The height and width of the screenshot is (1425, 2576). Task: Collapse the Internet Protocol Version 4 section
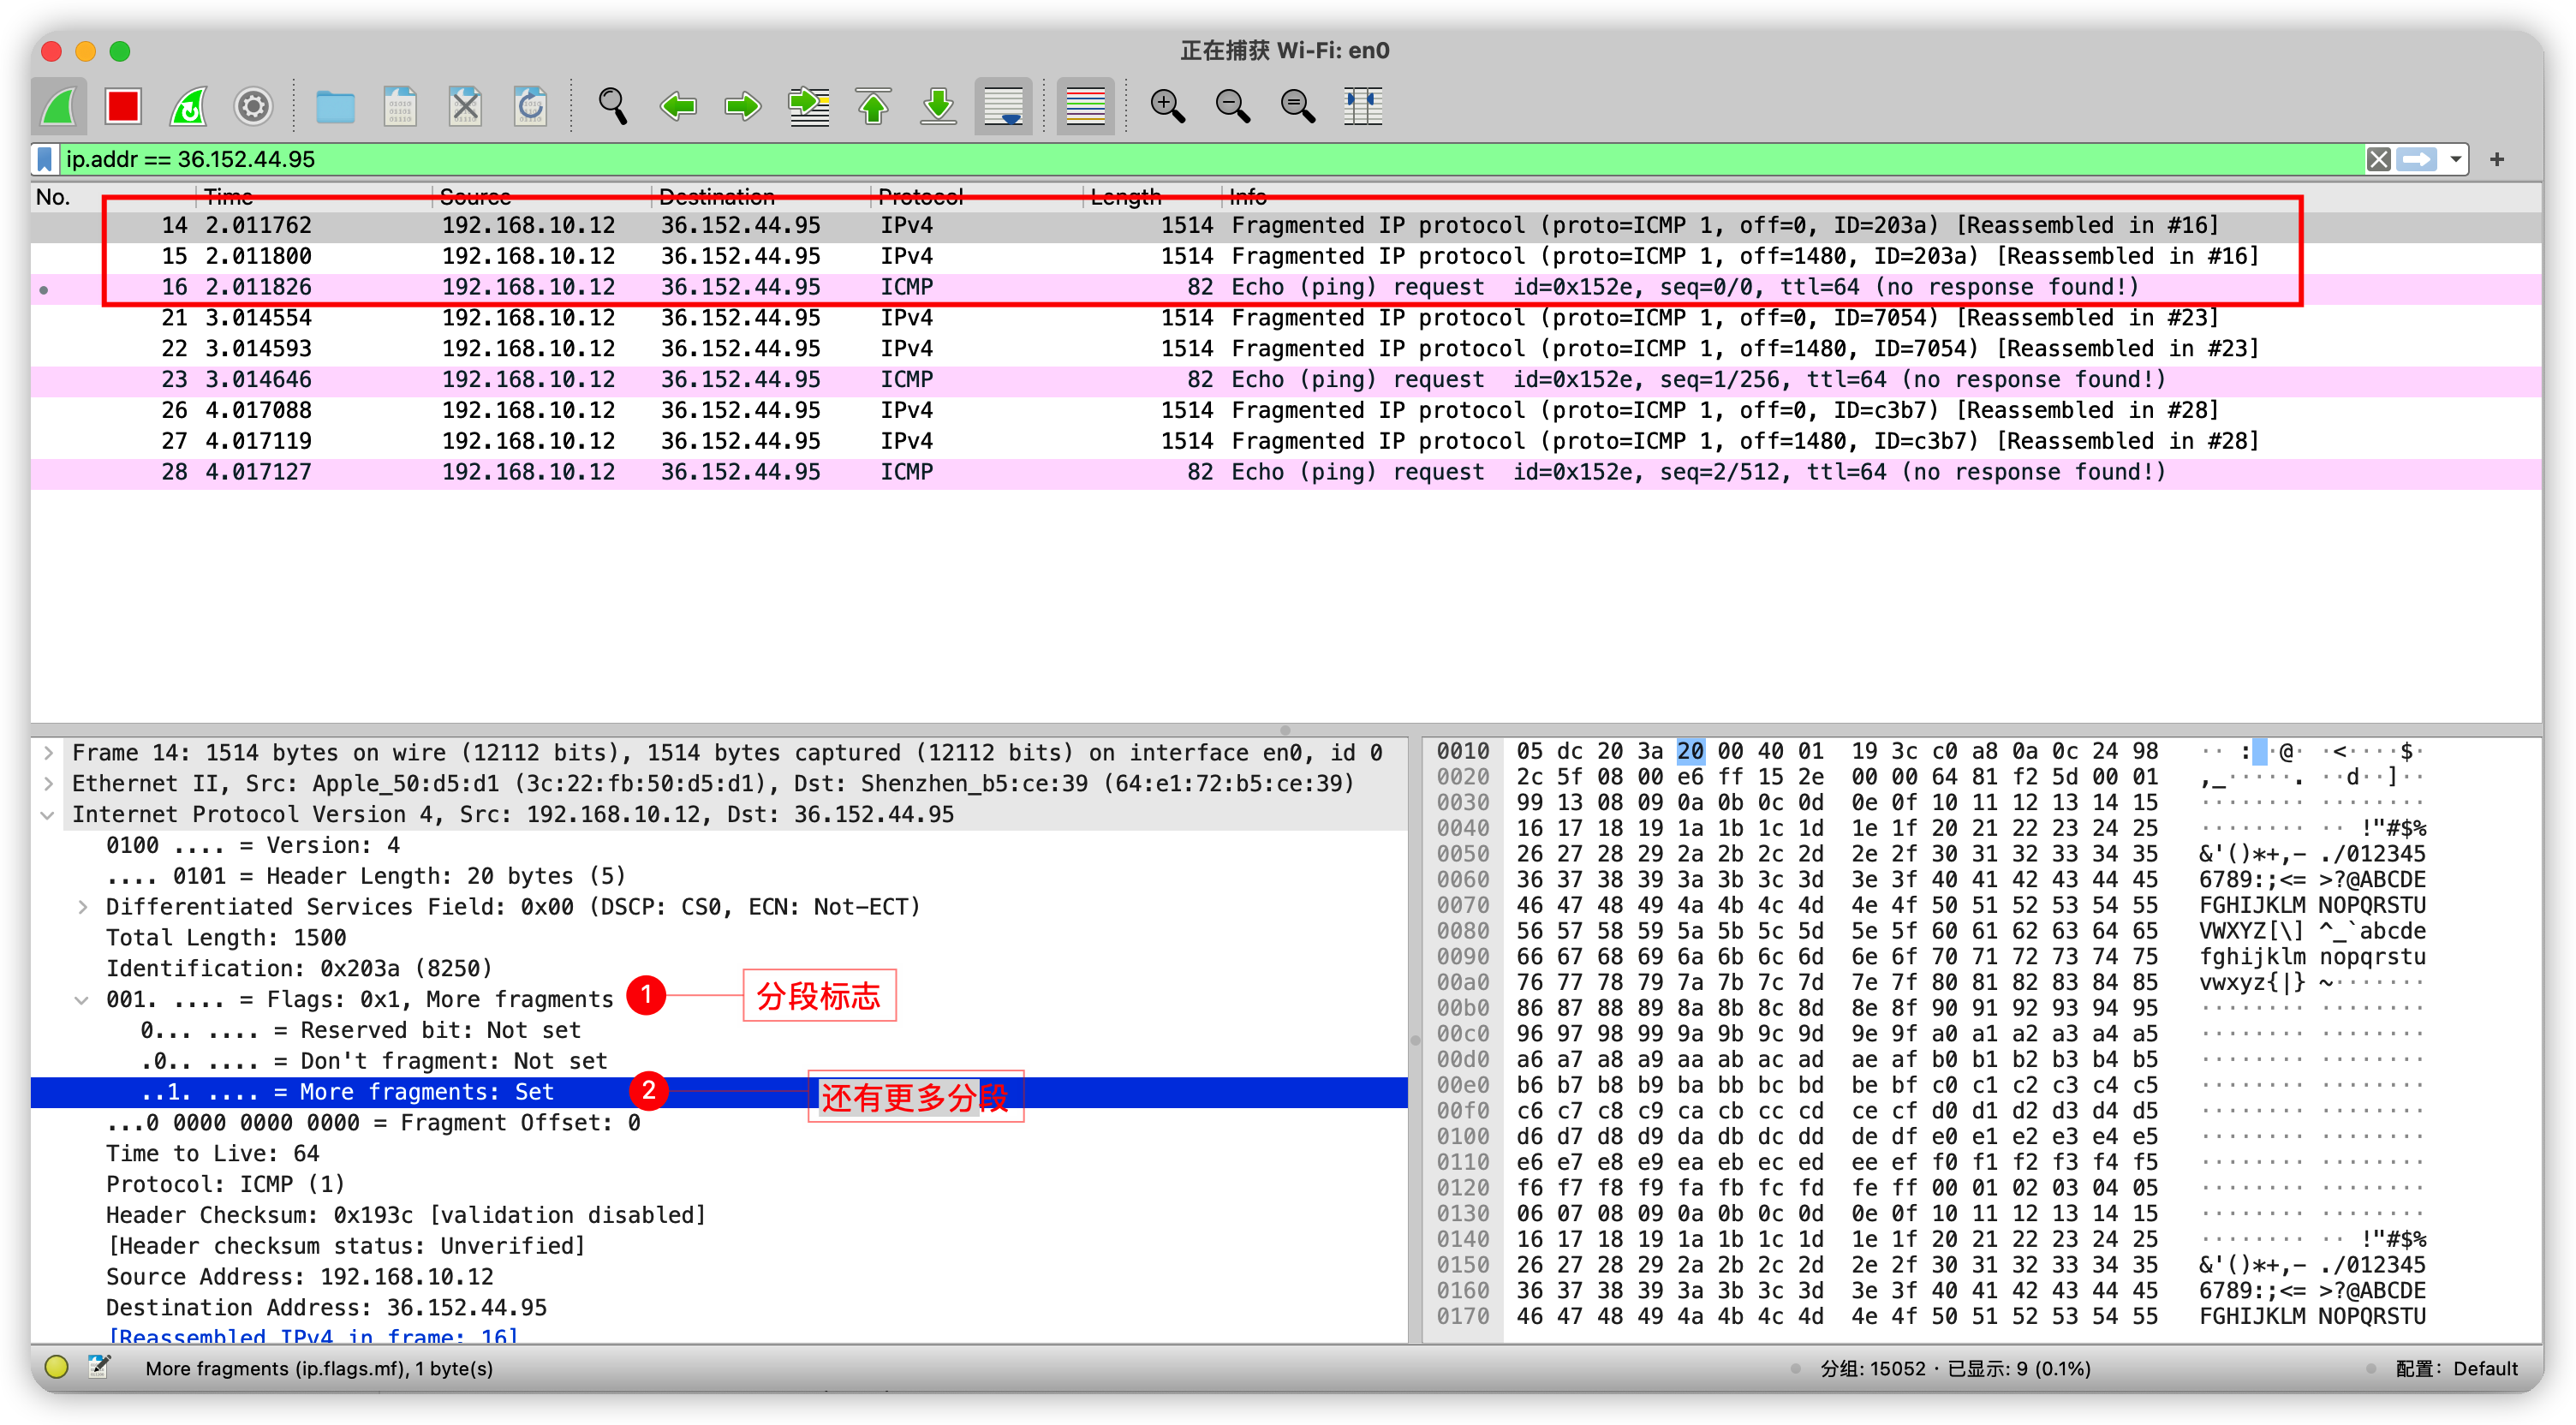(x=48, y=815)
